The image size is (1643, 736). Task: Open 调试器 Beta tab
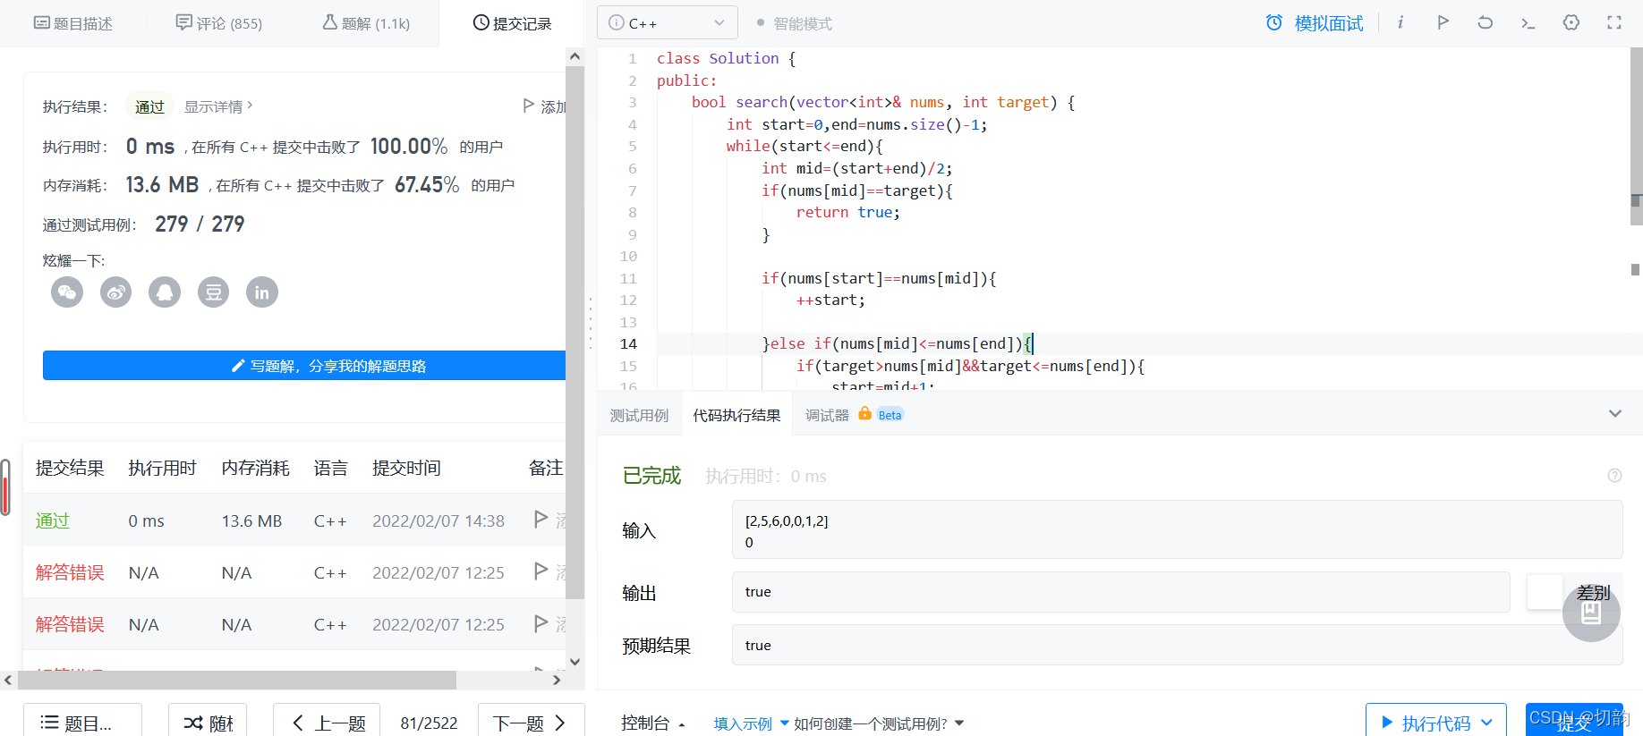point(854,415)
